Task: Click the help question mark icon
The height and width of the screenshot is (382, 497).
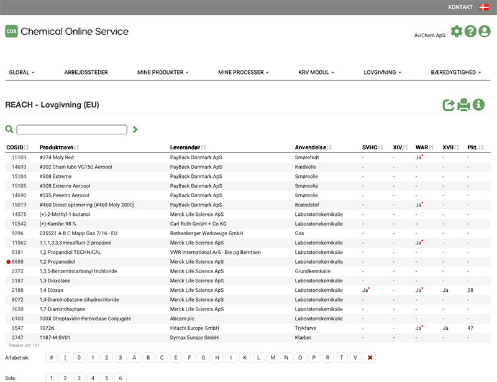Action: 470,31
